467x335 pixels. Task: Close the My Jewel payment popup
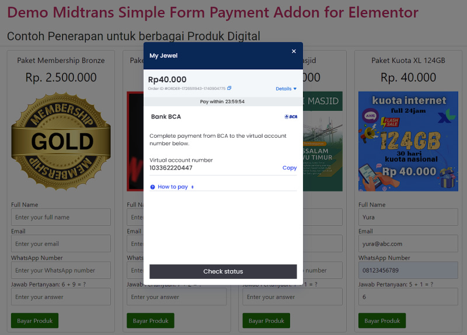coord(294,51)
